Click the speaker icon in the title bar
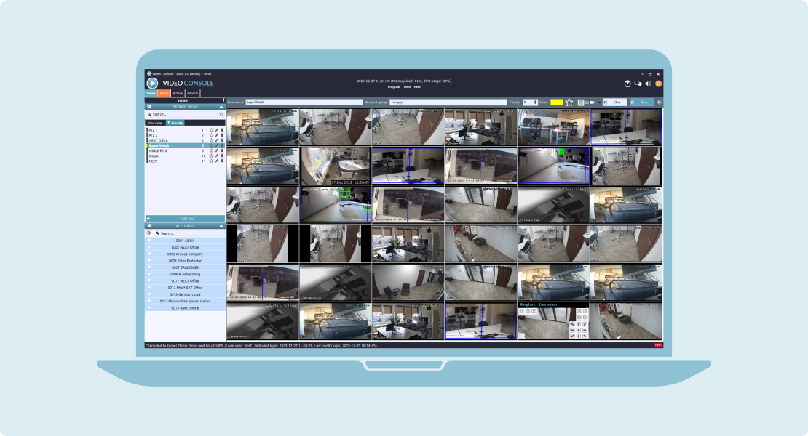808x436 pixels. tap(648, 82)
